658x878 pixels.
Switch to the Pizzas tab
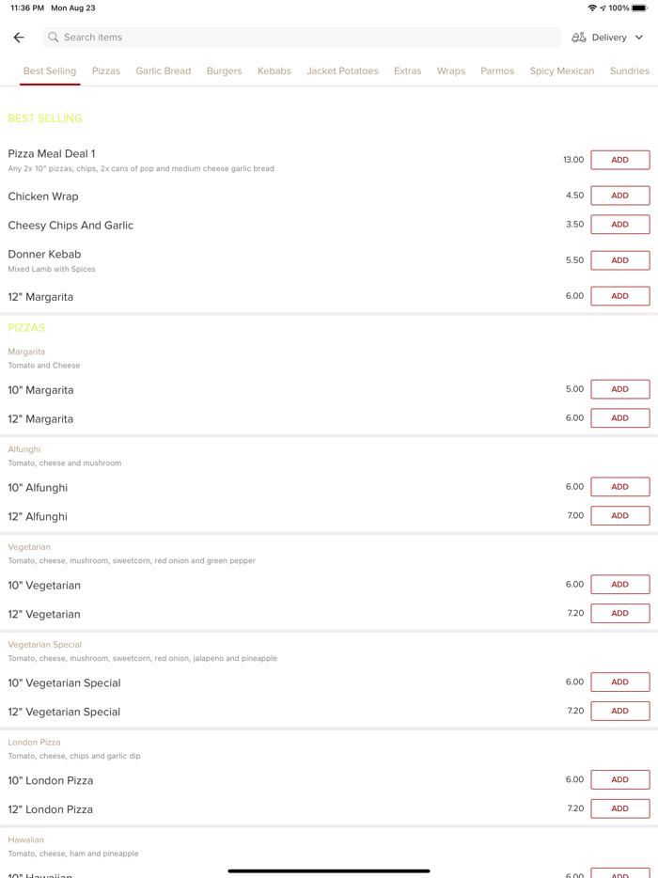coord(106,71)
